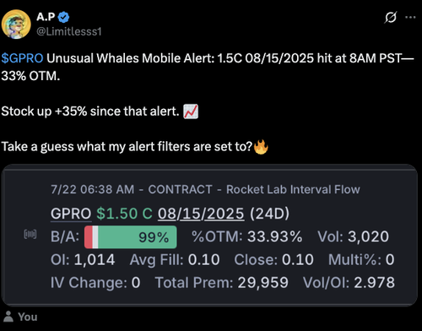The height and width of the screenshot is (331, 422).
Task: Open the three-dot more options menu
Action: [x=410, y=18]
